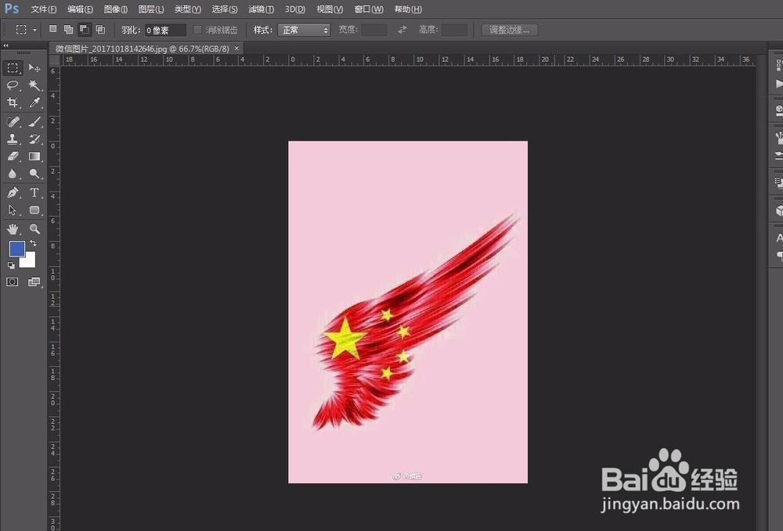The height and width of the screenshot is (531, 783).
Task: Select the Rectangular Marquee tool in toolbox
Action: tap(13, 68)
